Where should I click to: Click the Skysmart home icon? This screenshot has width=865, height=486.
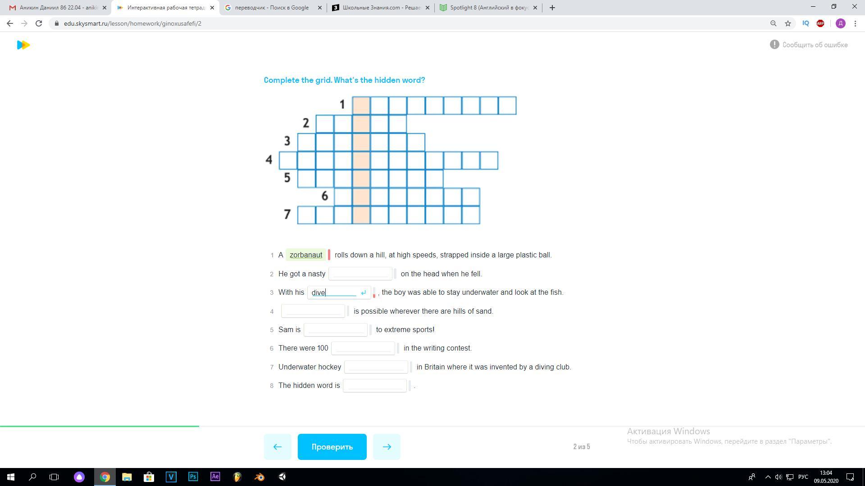pyautogui.click(x=23, y=45)
